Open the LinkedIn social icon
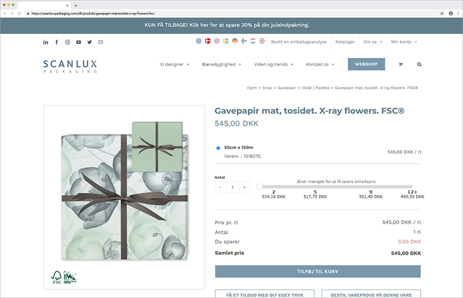Screen dimensions: 463x298 click(46, 42)
